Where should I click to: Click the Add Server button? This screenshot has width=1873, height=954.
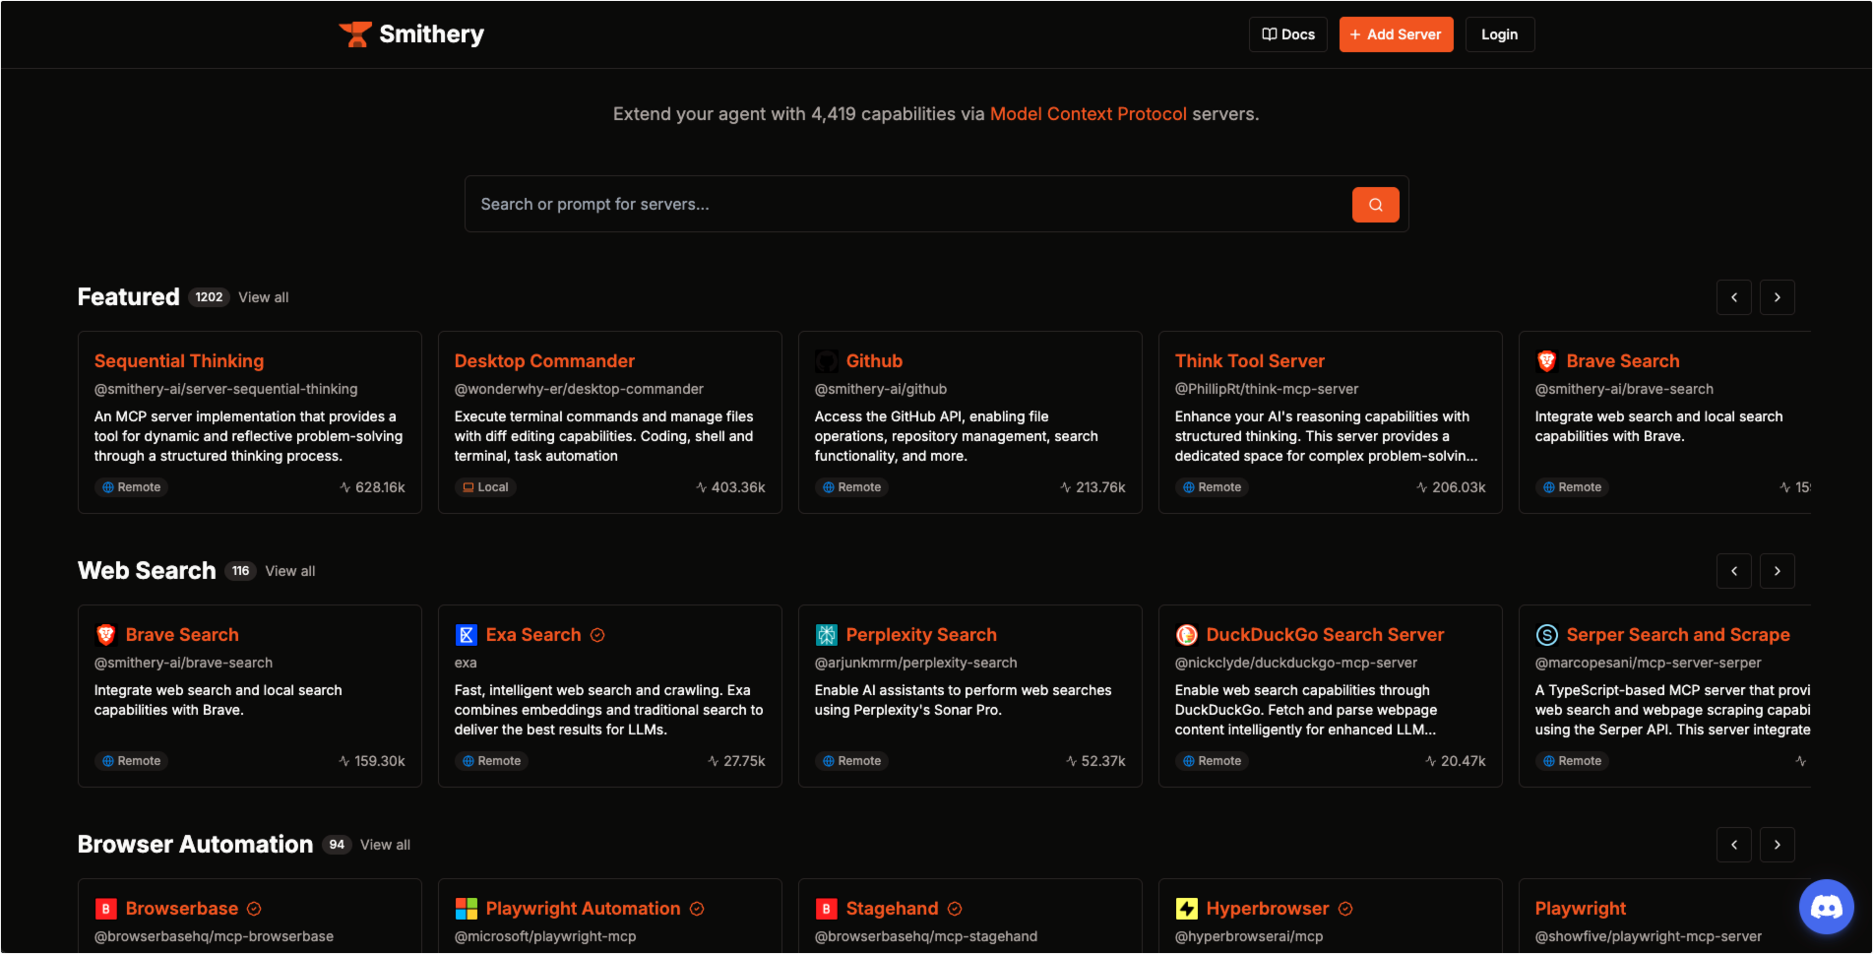coord(1396,34)
